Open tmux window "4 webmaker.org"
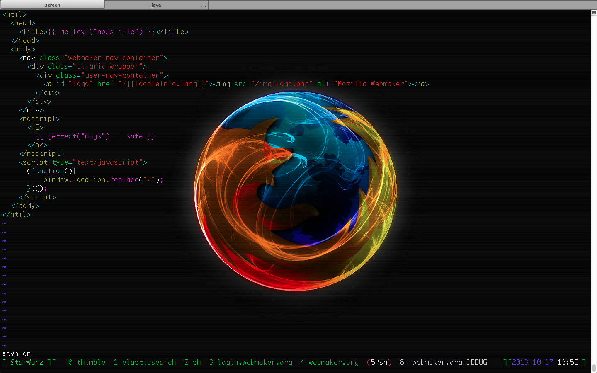 329,362
